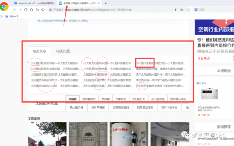Switch to the www.shushi100.com first tab
The height and width of the screenshot is (146, 234).
(35, 3)
